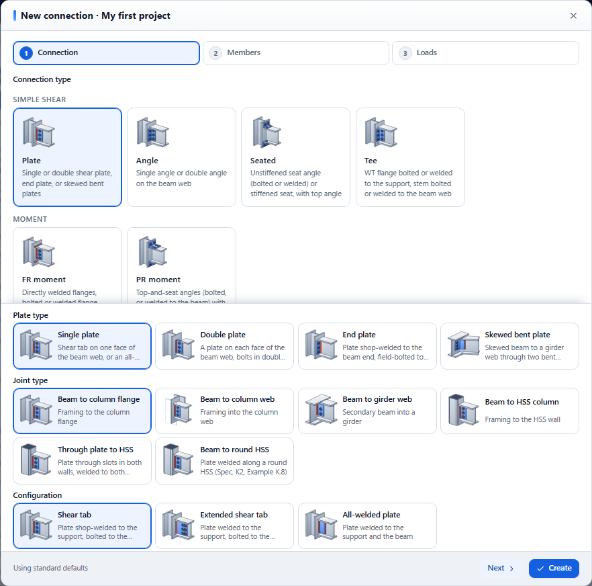Screen dimensions: 592x586
Task: Click the 'Configuration' heading
Action: click(38, 495)
